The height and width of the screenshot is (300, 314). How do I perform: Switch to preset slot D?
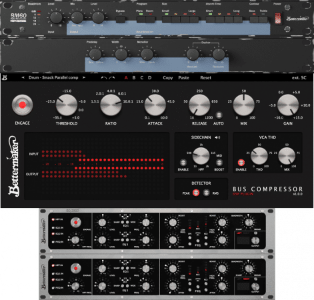coord(150,78)
